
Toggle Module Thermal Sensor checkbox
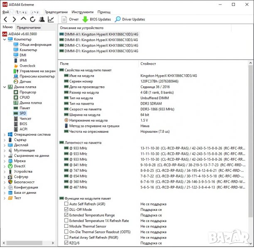click(x=67, y=226)
